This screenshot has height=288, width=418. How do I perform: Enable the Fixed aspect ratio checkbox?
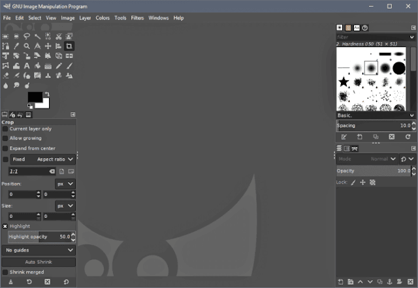click(5, 159)
